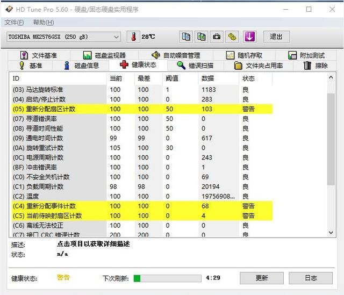Open the TOSHIBA MK2576GSX drive dropdown
Viewport: 344px width, 295px height.
63,37
